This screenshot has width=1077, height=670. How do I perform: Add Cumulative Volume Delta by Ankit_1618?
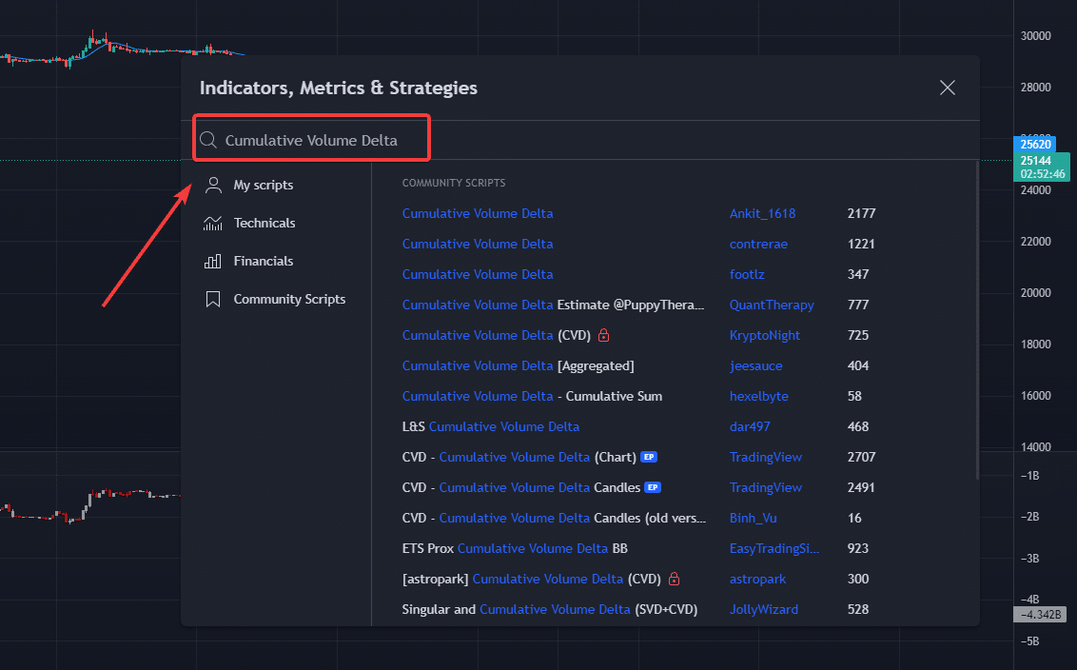click(478, 213)
